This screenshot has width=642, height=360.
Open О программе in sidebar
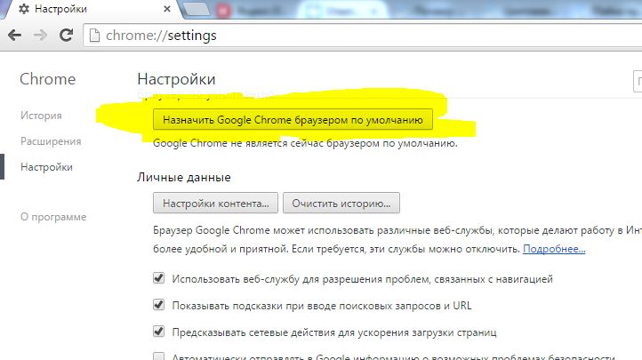tap(53, 217)
